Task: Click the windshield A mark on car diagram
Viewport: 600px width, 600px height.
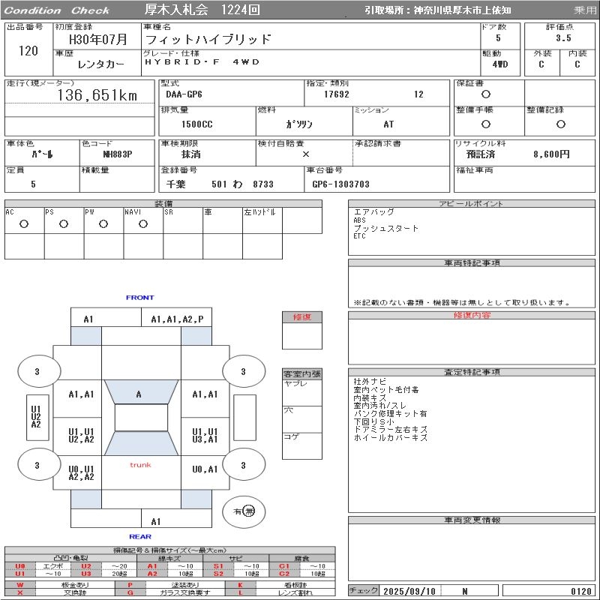Action: tap(139, 394)
